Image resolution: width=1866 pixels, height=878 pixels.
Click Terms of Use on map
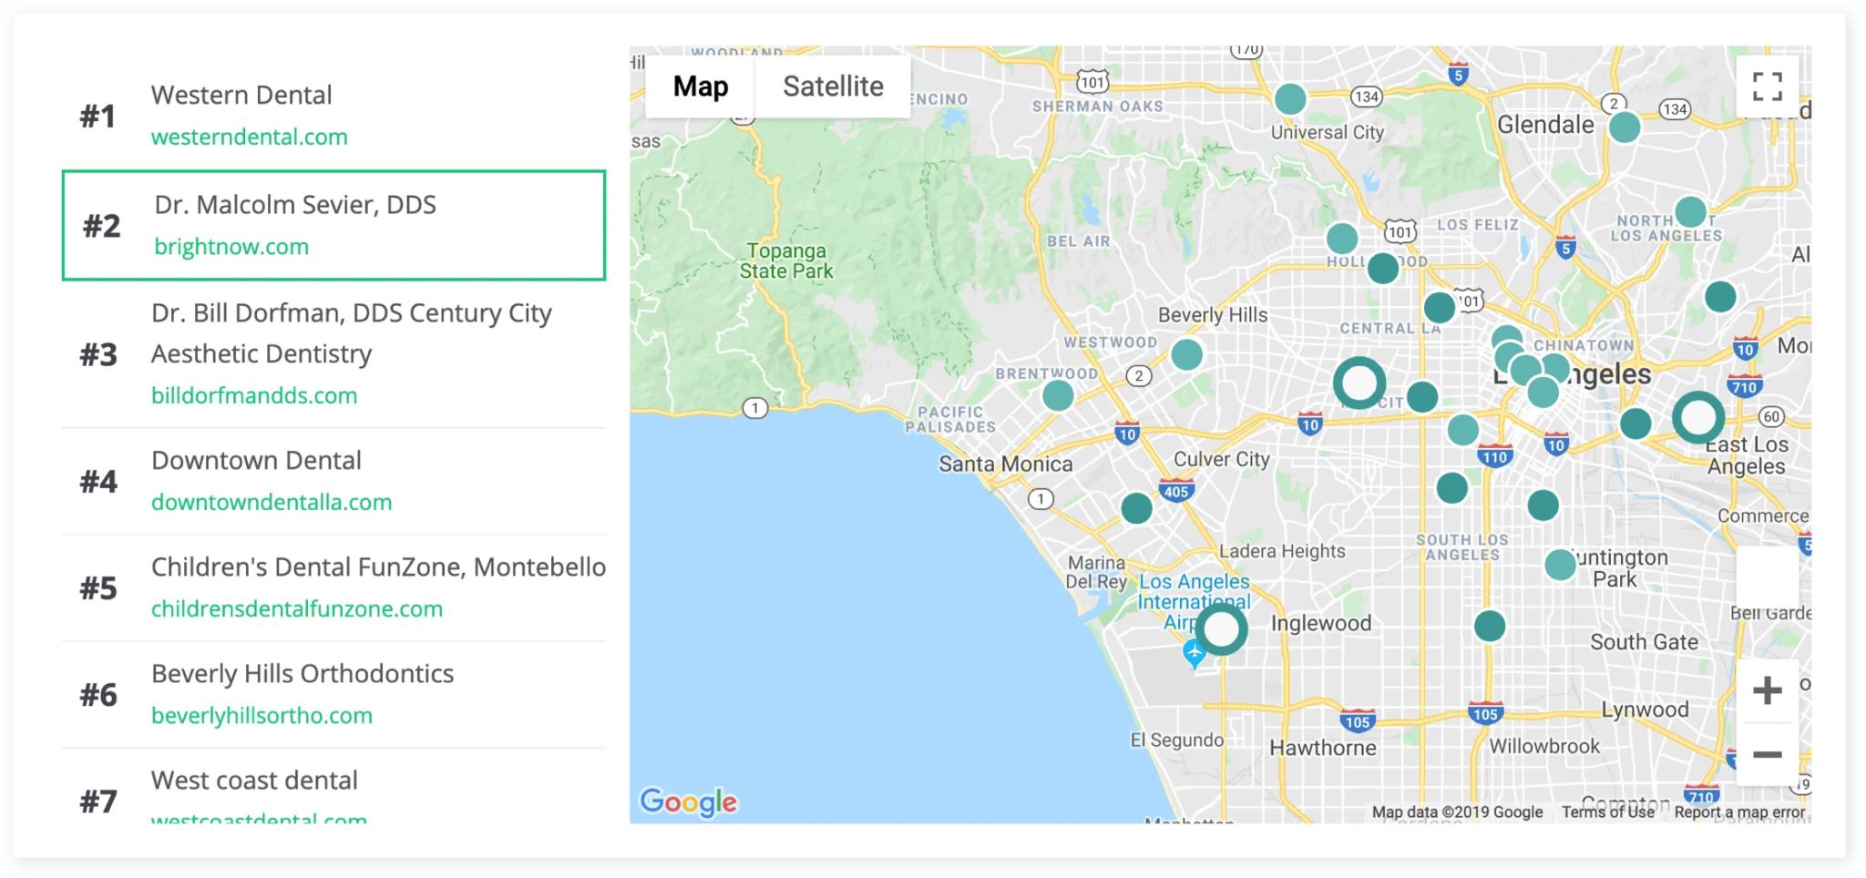(x=1607, y=812)
